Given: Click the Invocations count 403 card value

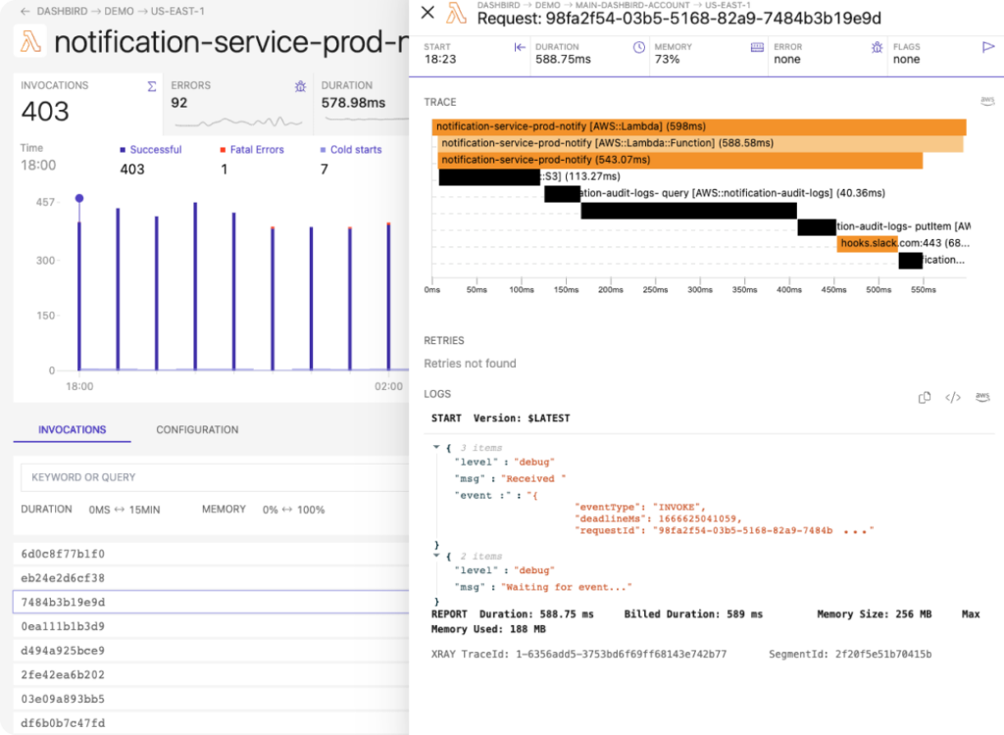Looking at the screenshot, I should 45,112.
